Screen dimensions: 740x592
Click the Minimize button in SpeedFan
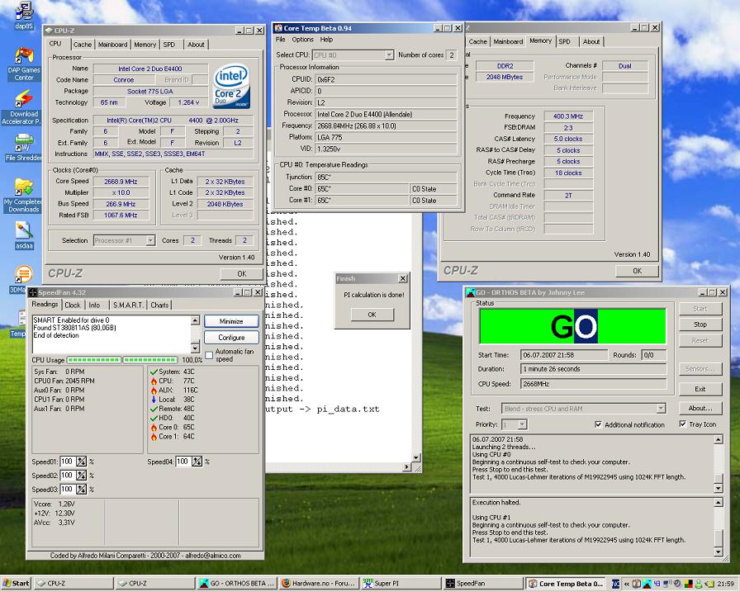pyautogui.click(x=231, y=321)
